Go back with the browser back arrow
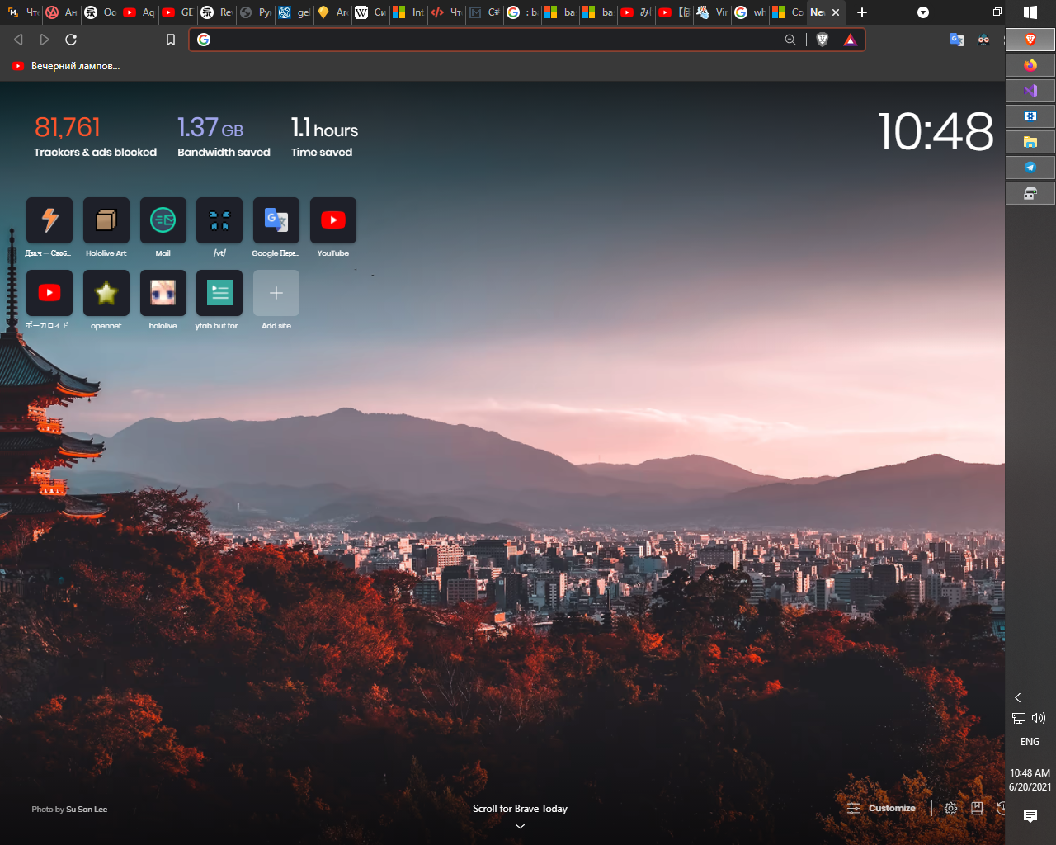Screen dimensions: 1056x845 (18, 40)
